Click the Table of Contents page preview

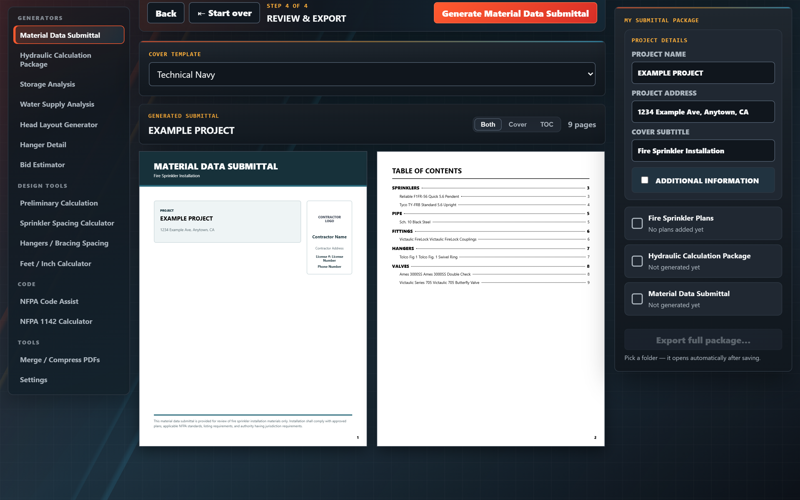click(x=491, y=299)
